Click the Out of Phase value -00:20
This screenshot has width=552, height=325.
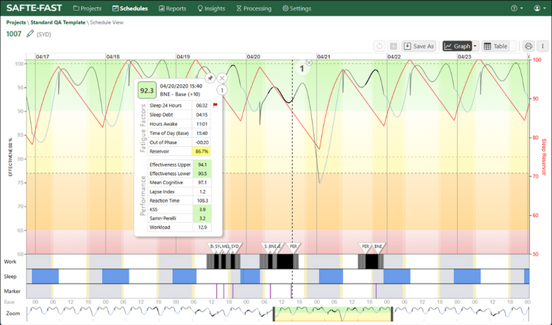coord(202,142)
